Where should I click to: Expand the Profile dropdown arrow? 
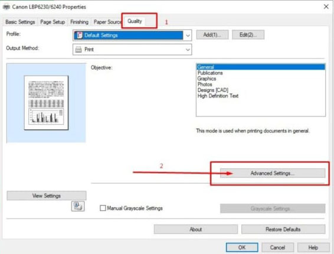point(188,35)
